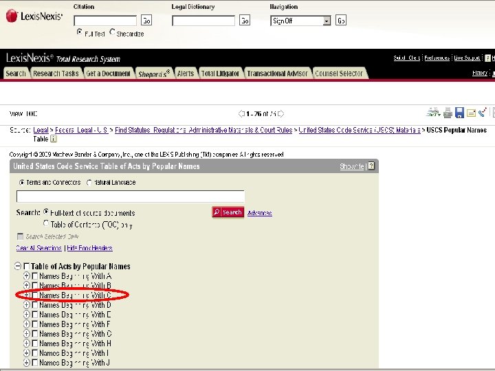Expand Names Beginning With D
This screenshot has height=371, width=495.
[x=27, y=305]
